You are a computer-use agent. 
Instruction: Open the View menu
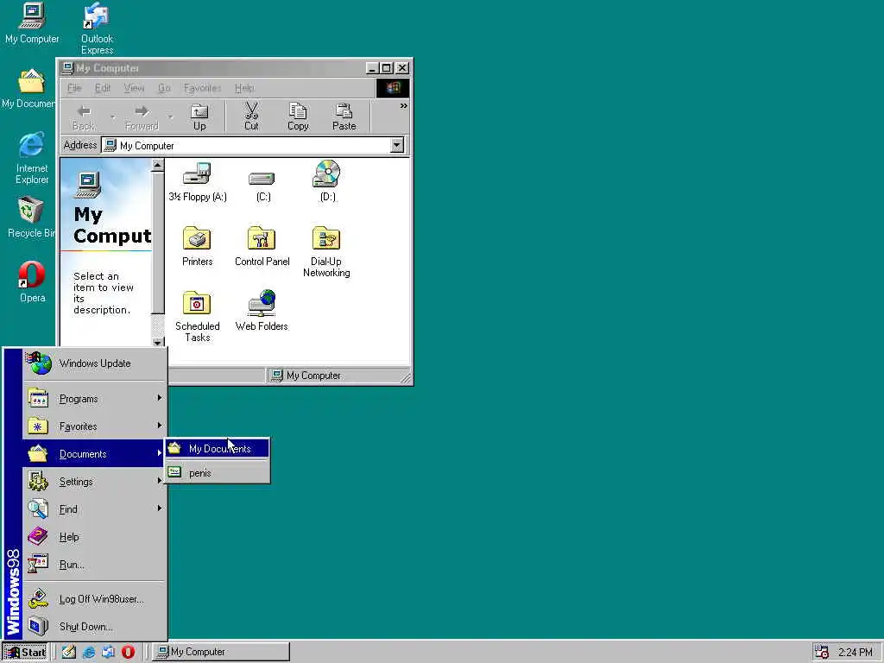pyautogui.click(x=134, y=88)
